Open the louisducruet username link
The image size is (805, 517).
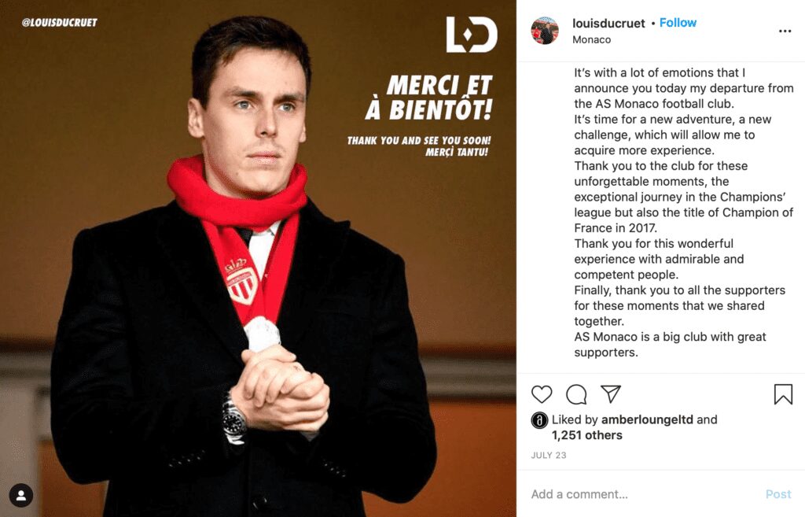[x=608, y=23]
